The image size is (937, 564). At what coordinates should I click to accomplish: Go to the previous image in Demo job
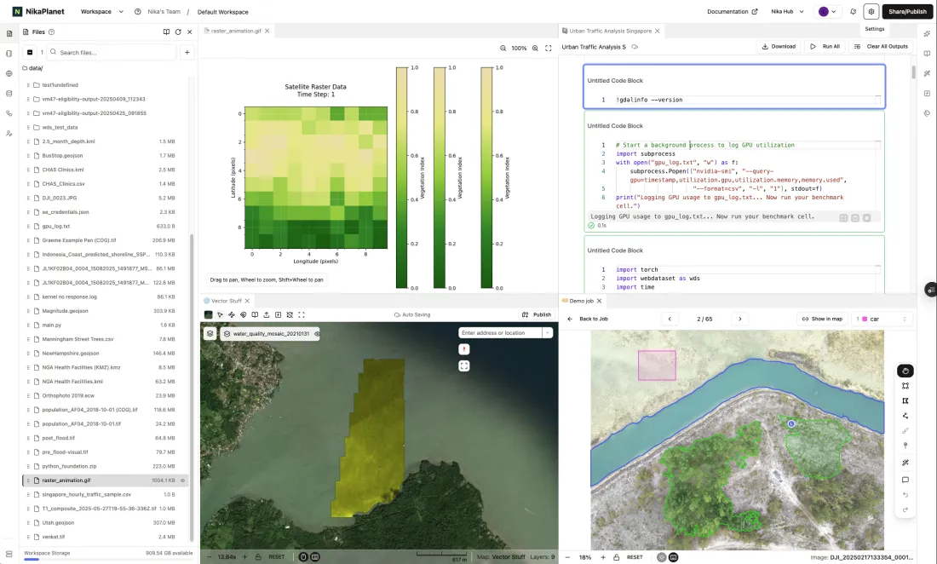click(670, 319)
